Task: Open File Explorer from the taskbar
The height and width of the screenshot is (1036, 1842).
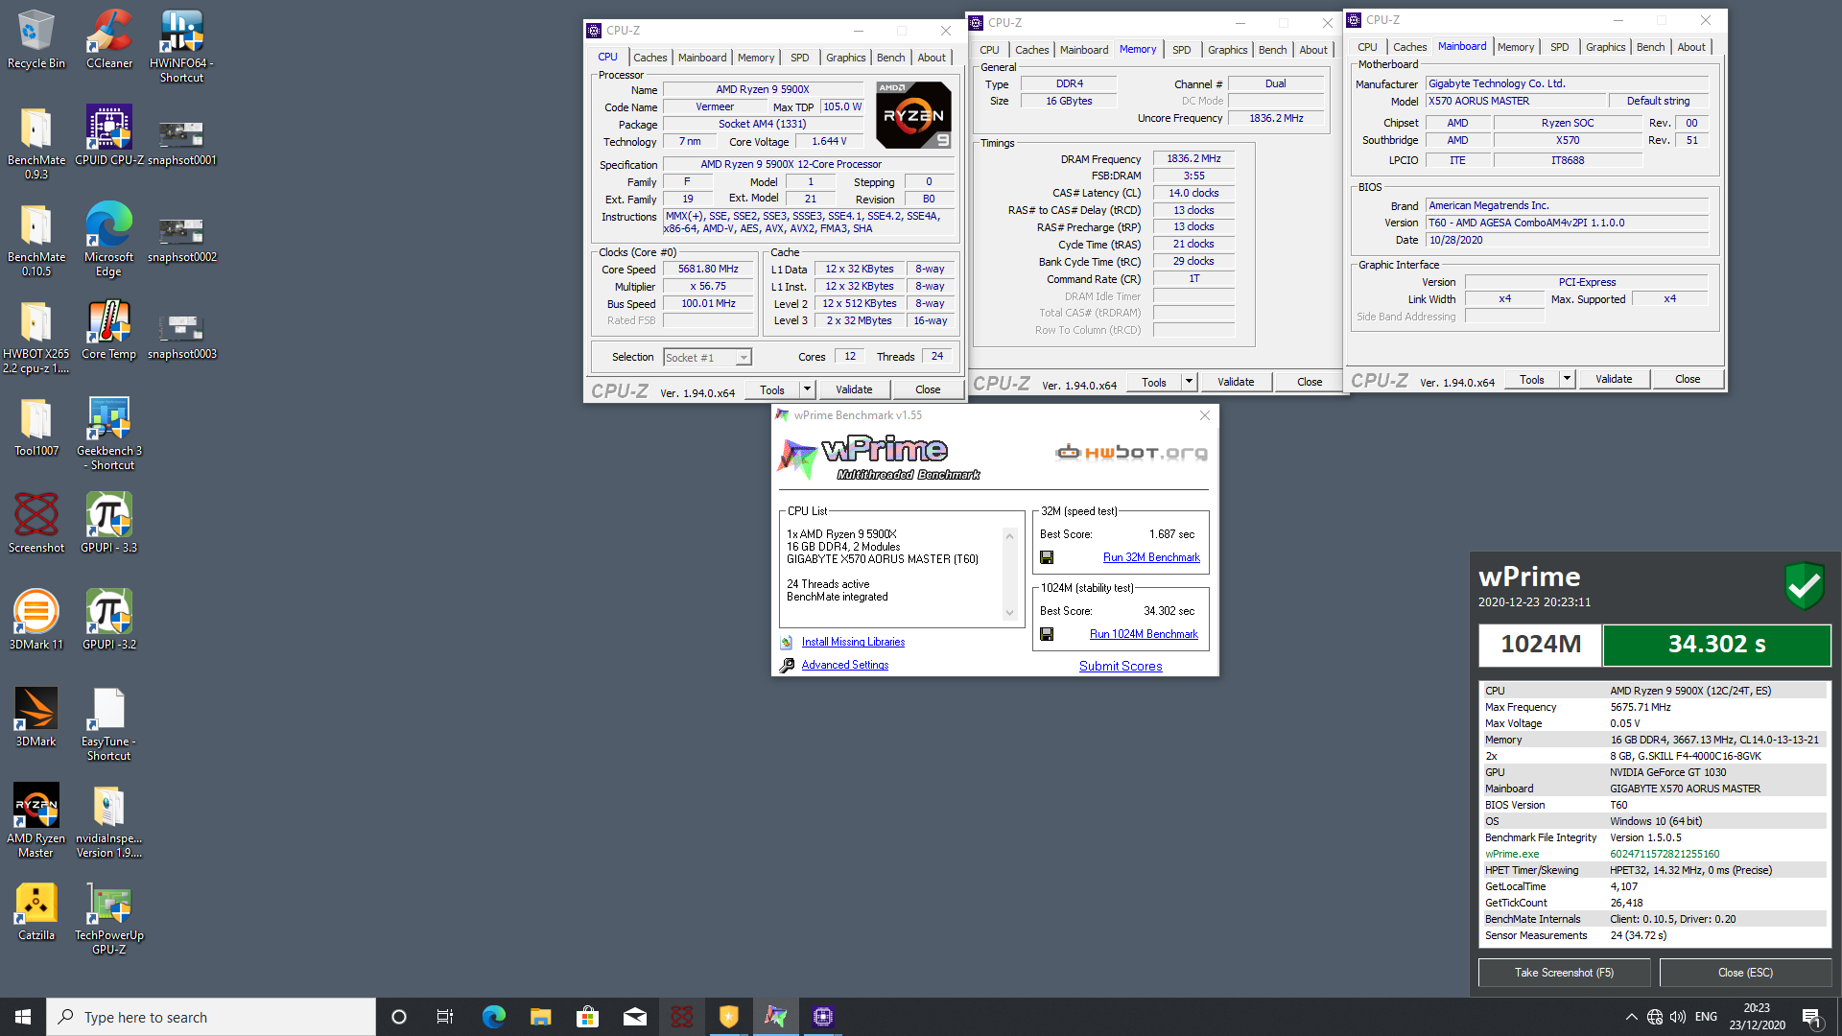Action: 540,1017
